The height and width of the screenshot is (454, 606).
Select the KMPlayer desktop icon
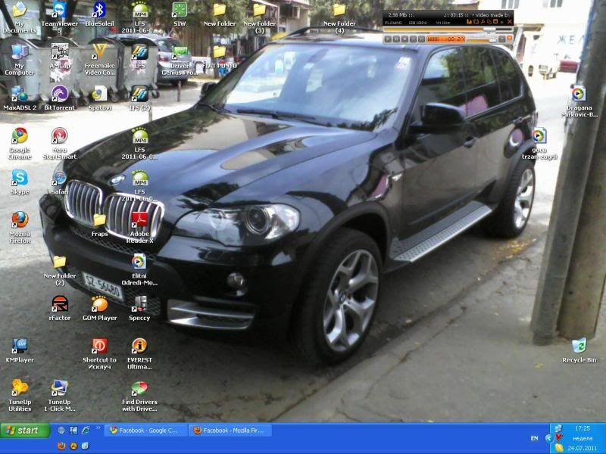click(20, 351)
